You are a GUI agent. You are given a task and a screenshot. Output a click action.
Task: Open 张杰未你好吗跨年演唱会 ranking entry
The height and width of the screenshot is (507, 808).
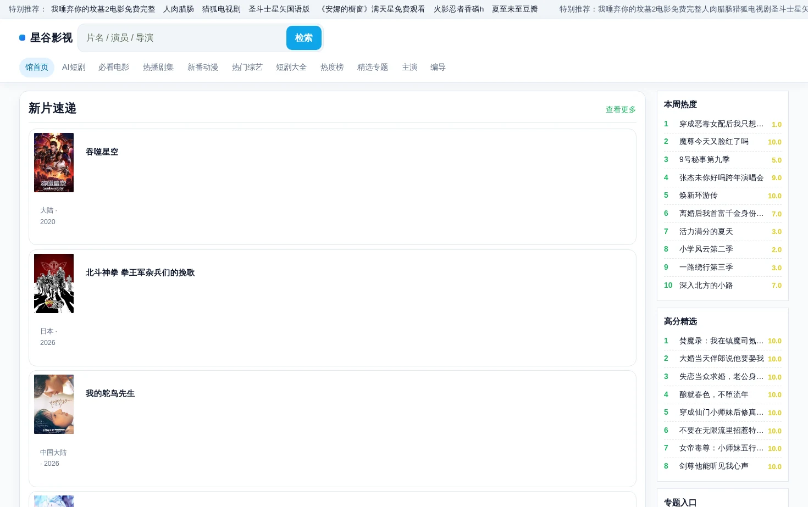723,178
